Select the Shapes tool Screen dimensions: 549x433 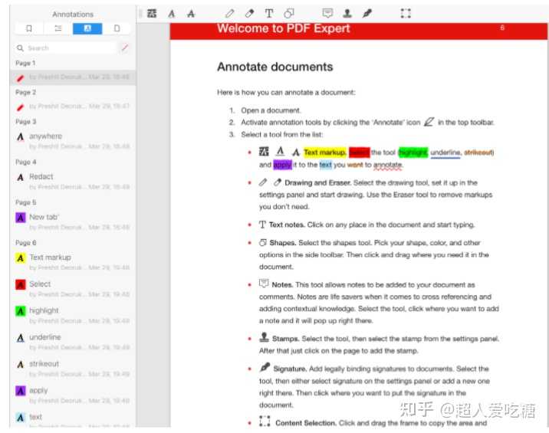pyautogui.click(x=289, y=14)
